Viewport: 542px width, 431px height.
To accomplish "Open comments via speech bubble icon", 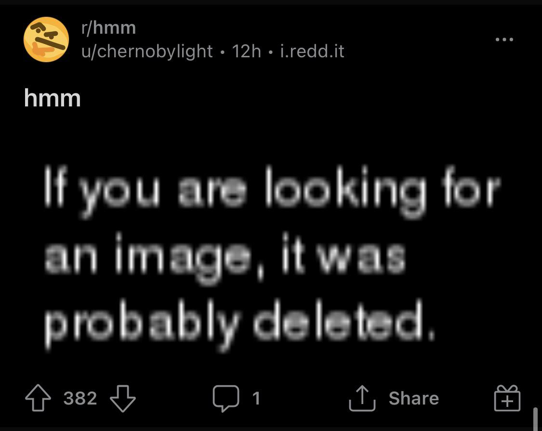I will tap(225, 399).
